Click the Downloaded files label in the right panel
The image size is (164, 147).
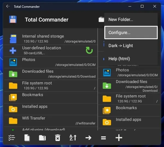(131, 82)
